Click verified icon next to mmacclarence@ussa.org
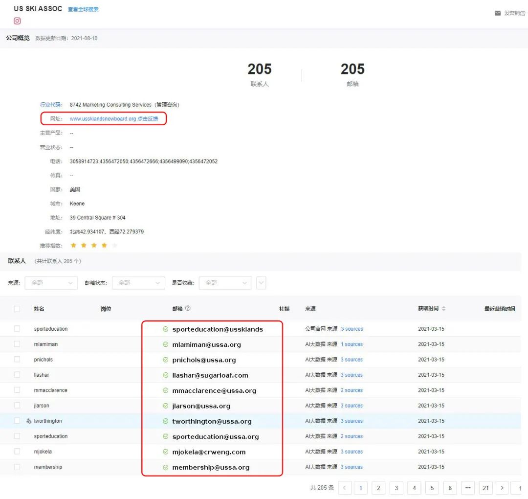The height and width of the screenshot is (499, 528). tap(165, 390)
